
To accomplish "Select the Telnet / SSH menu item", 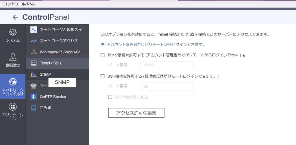I will tap(50, 63).
